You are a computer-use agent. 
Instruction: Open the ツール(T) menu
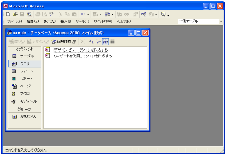82,21
